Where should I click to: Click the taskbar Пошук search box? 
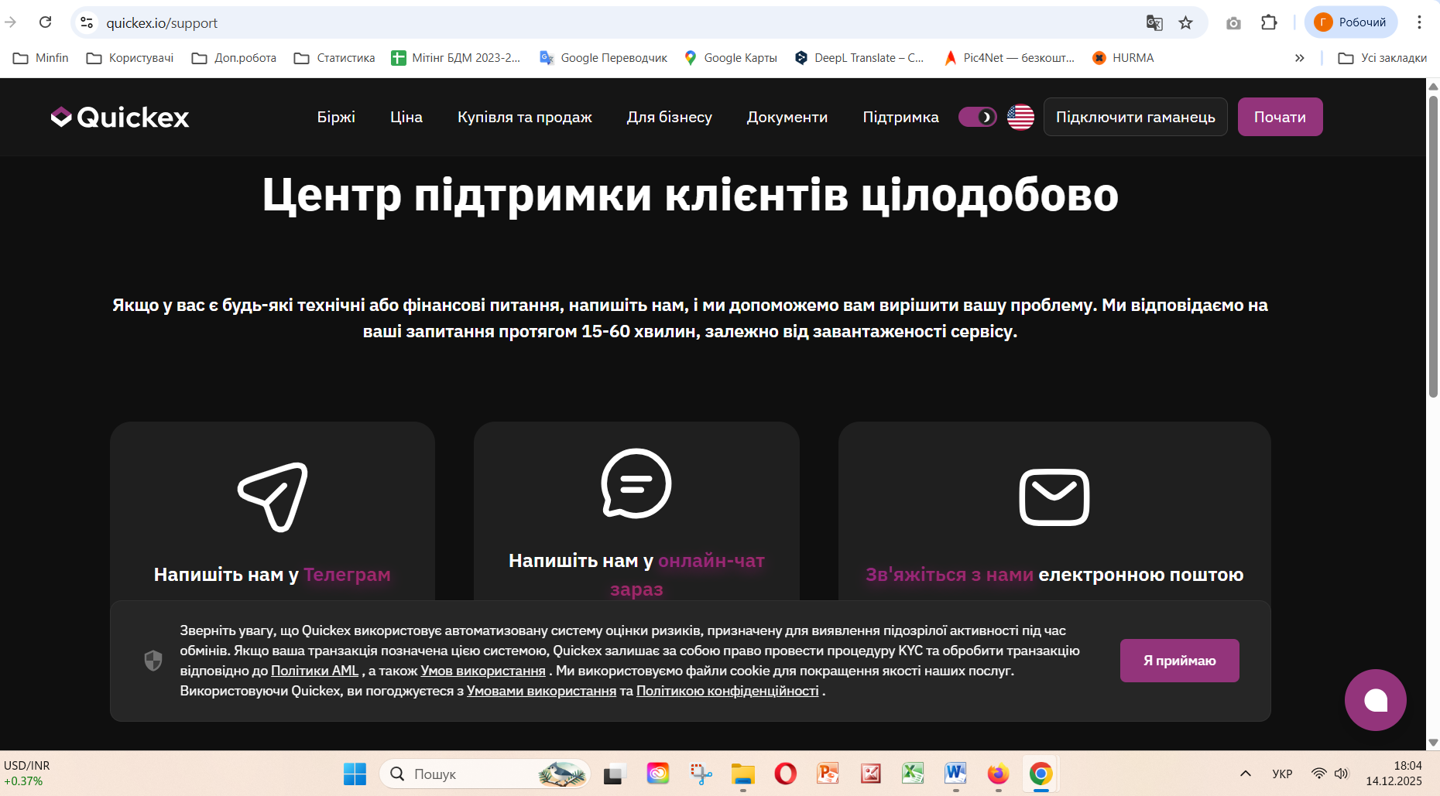point(485,774)
